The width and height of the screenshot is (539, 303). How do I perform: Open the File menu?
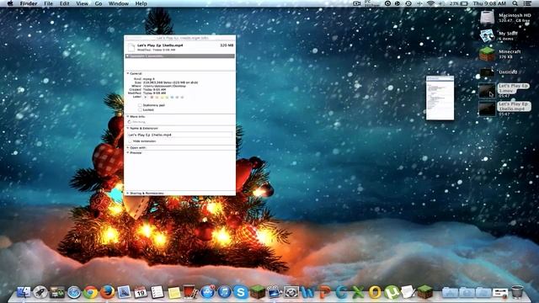[x=49, y=3]
